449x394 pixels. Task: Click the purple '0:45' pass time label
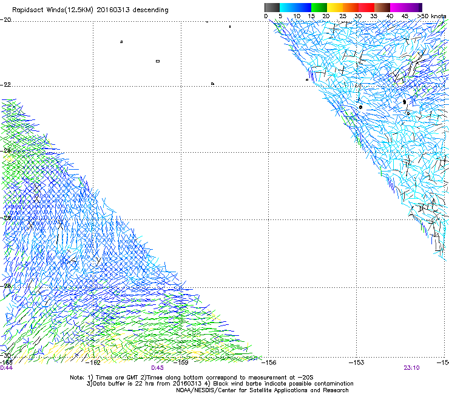tap(157, 368)
